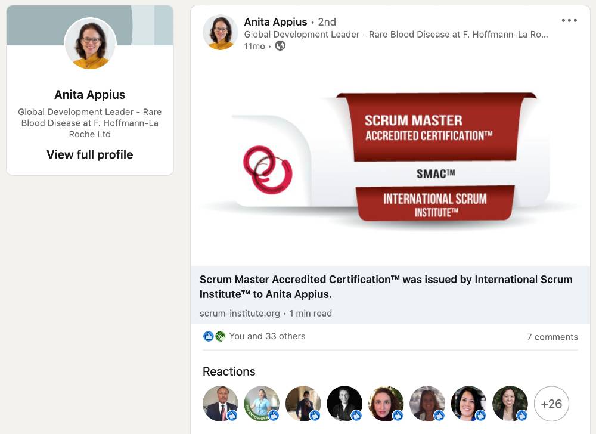Click the blue thumbs-up Like reaction icon
The height and width of the screenshot is (434, 596).
208,336
